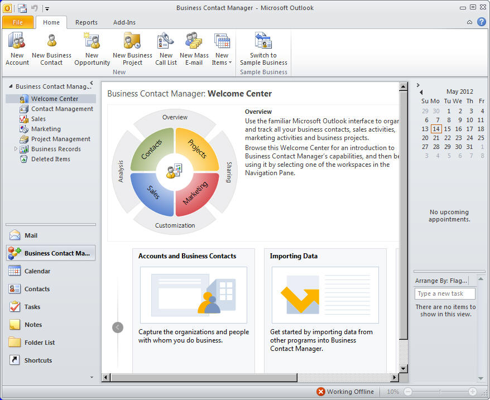
Task: Open the Notes module
Action: (x=51, y=324)
